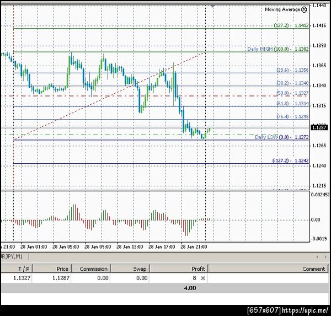Click the 28 Jan 05:00 time label
331x316 pixels.
[66, 247]
